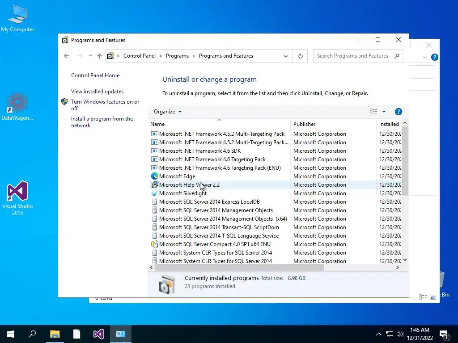
Task: Open the blank document taskbar icon
Action: click(76, 334)
